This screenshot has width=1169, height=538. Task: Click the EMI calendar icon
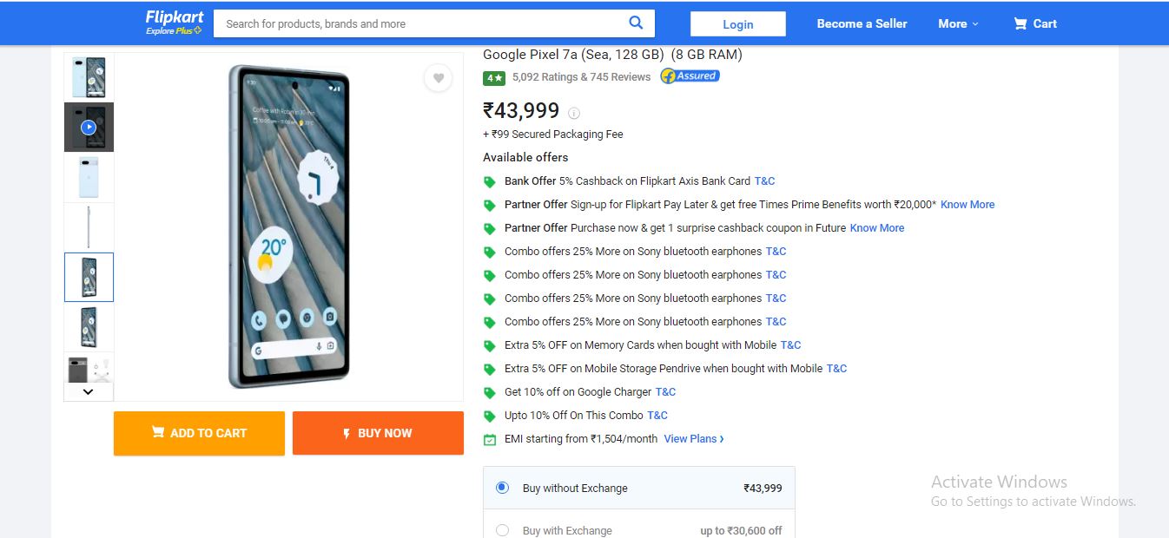pos(490,439)
